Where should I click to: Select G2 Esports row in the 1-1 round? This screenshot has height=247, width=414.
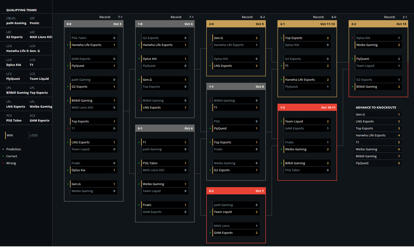coord(236,170)
